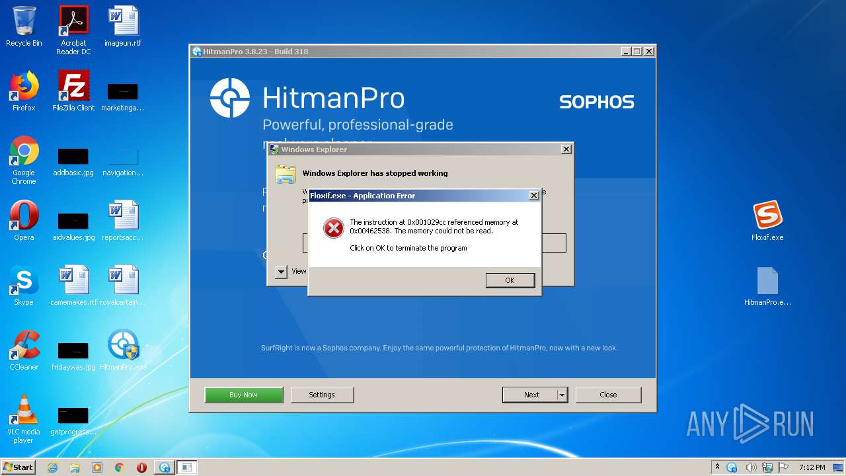
Task: Select VLC media player desktop shortcut
Action: [x=24, y=419]
